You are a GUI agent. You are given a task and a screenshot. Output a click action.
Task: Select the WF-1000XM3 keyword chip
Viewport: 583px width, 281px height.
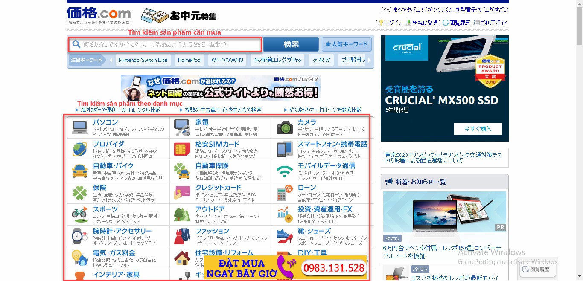click(x=227, y=60)
